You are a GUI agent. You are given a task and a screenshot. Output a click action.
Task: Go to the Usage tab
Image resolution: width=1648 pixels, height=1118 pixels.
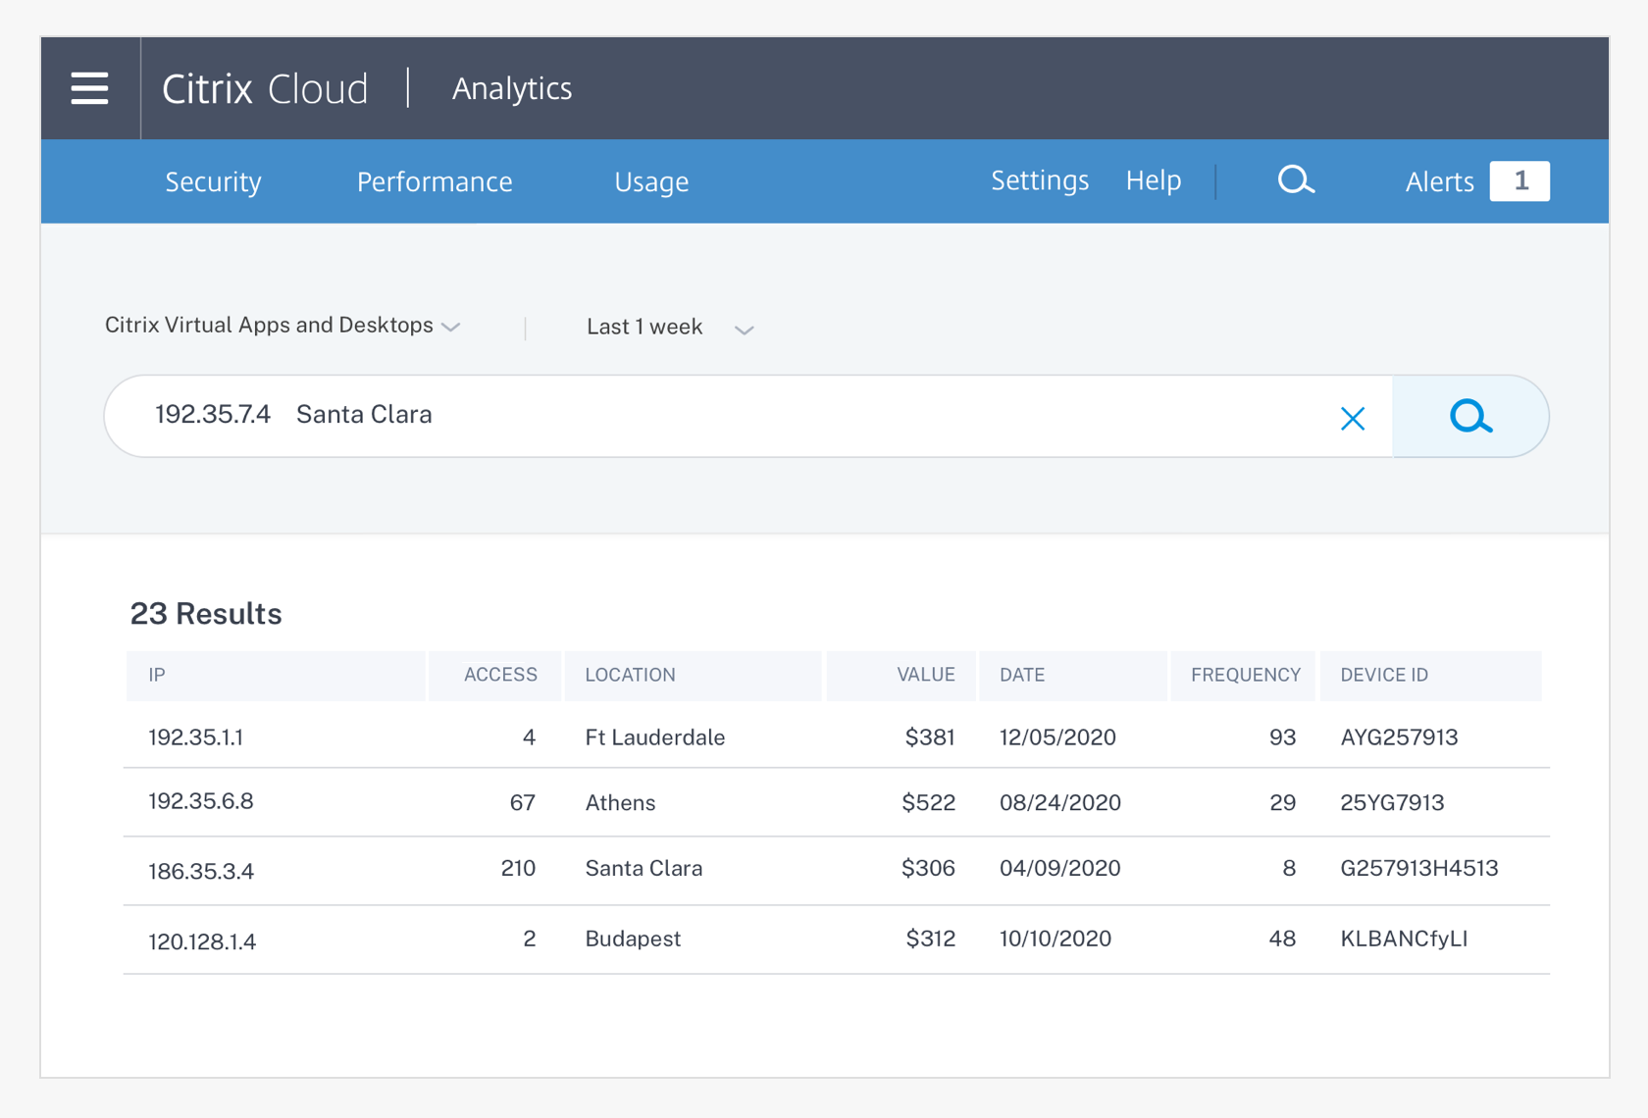(x=651, y=181)
